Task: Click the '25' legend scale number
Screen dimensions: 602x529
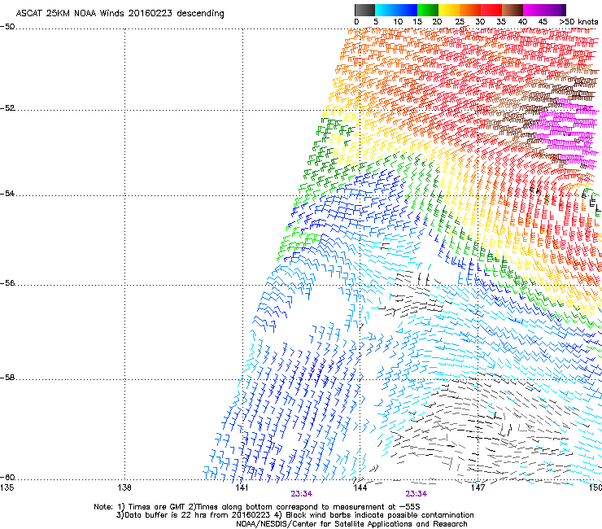Action: 460,22
